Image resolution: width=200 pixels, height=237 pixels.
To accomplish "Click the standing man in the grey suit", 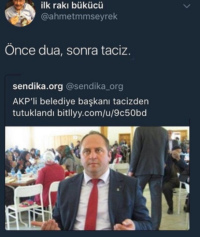I will click(148, 166).
